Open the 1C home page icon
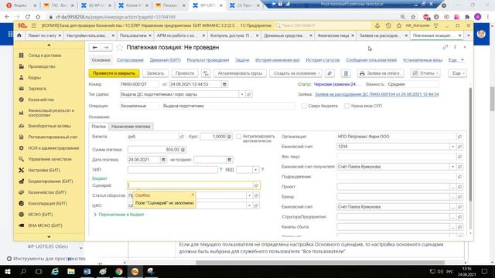 click(19, 36)
